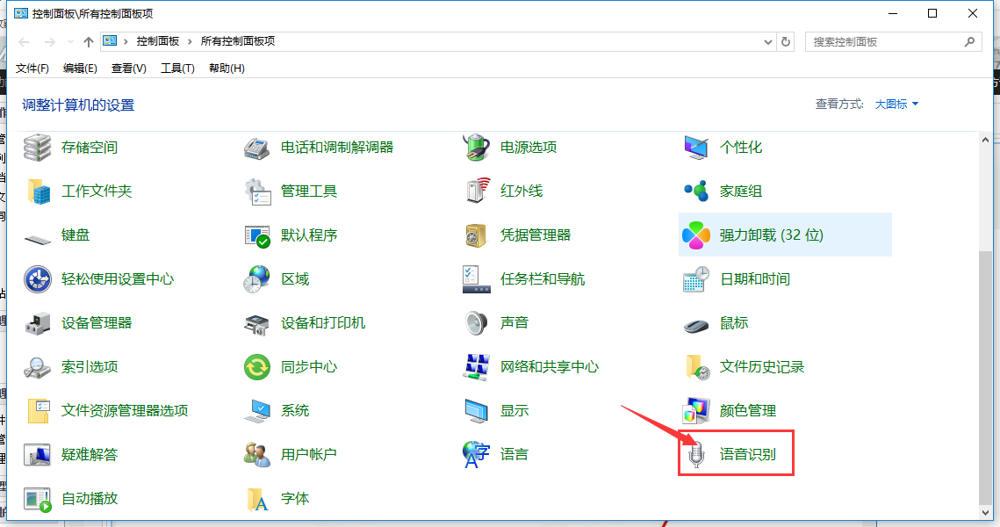Open the 电源选项 power options icon
Screen dimensions: 1000x527
pyautogui.click(x=477, y=148)
